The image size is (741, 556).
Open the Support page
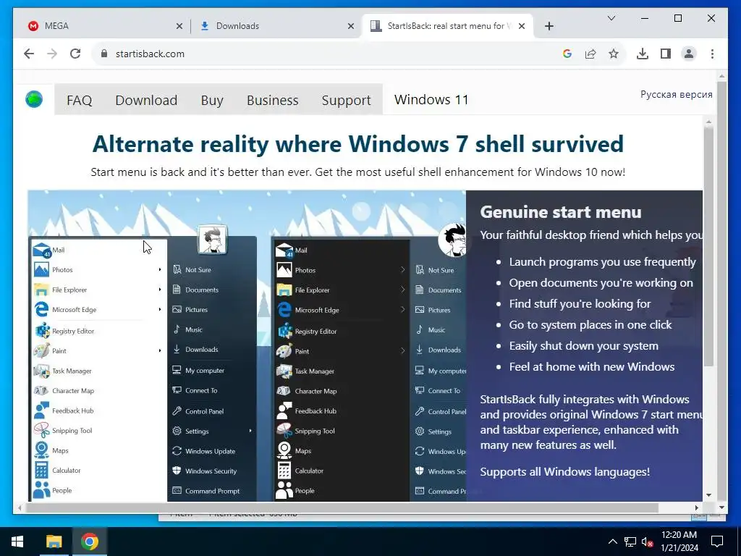point(346,100)
